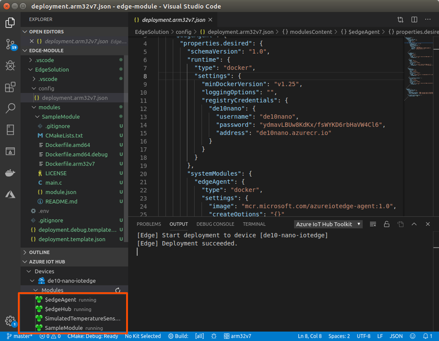This screenshot has width=439, height=341.
Task: Open the Azure IoT Hub Toolkit output dropdown
Action: [x=328, y=224]
